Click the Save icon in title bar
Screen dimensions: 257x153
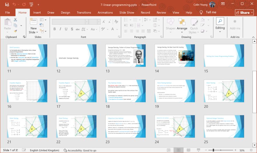click(7, 5)
